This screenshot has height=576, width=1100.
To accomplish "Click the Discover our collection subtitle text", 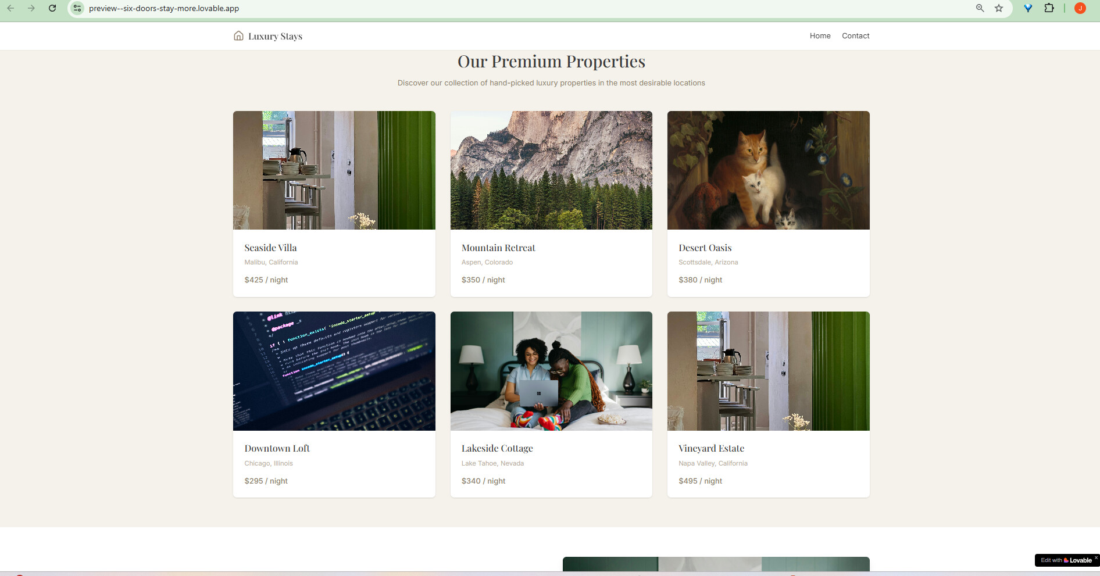I will tap(551, 83).
